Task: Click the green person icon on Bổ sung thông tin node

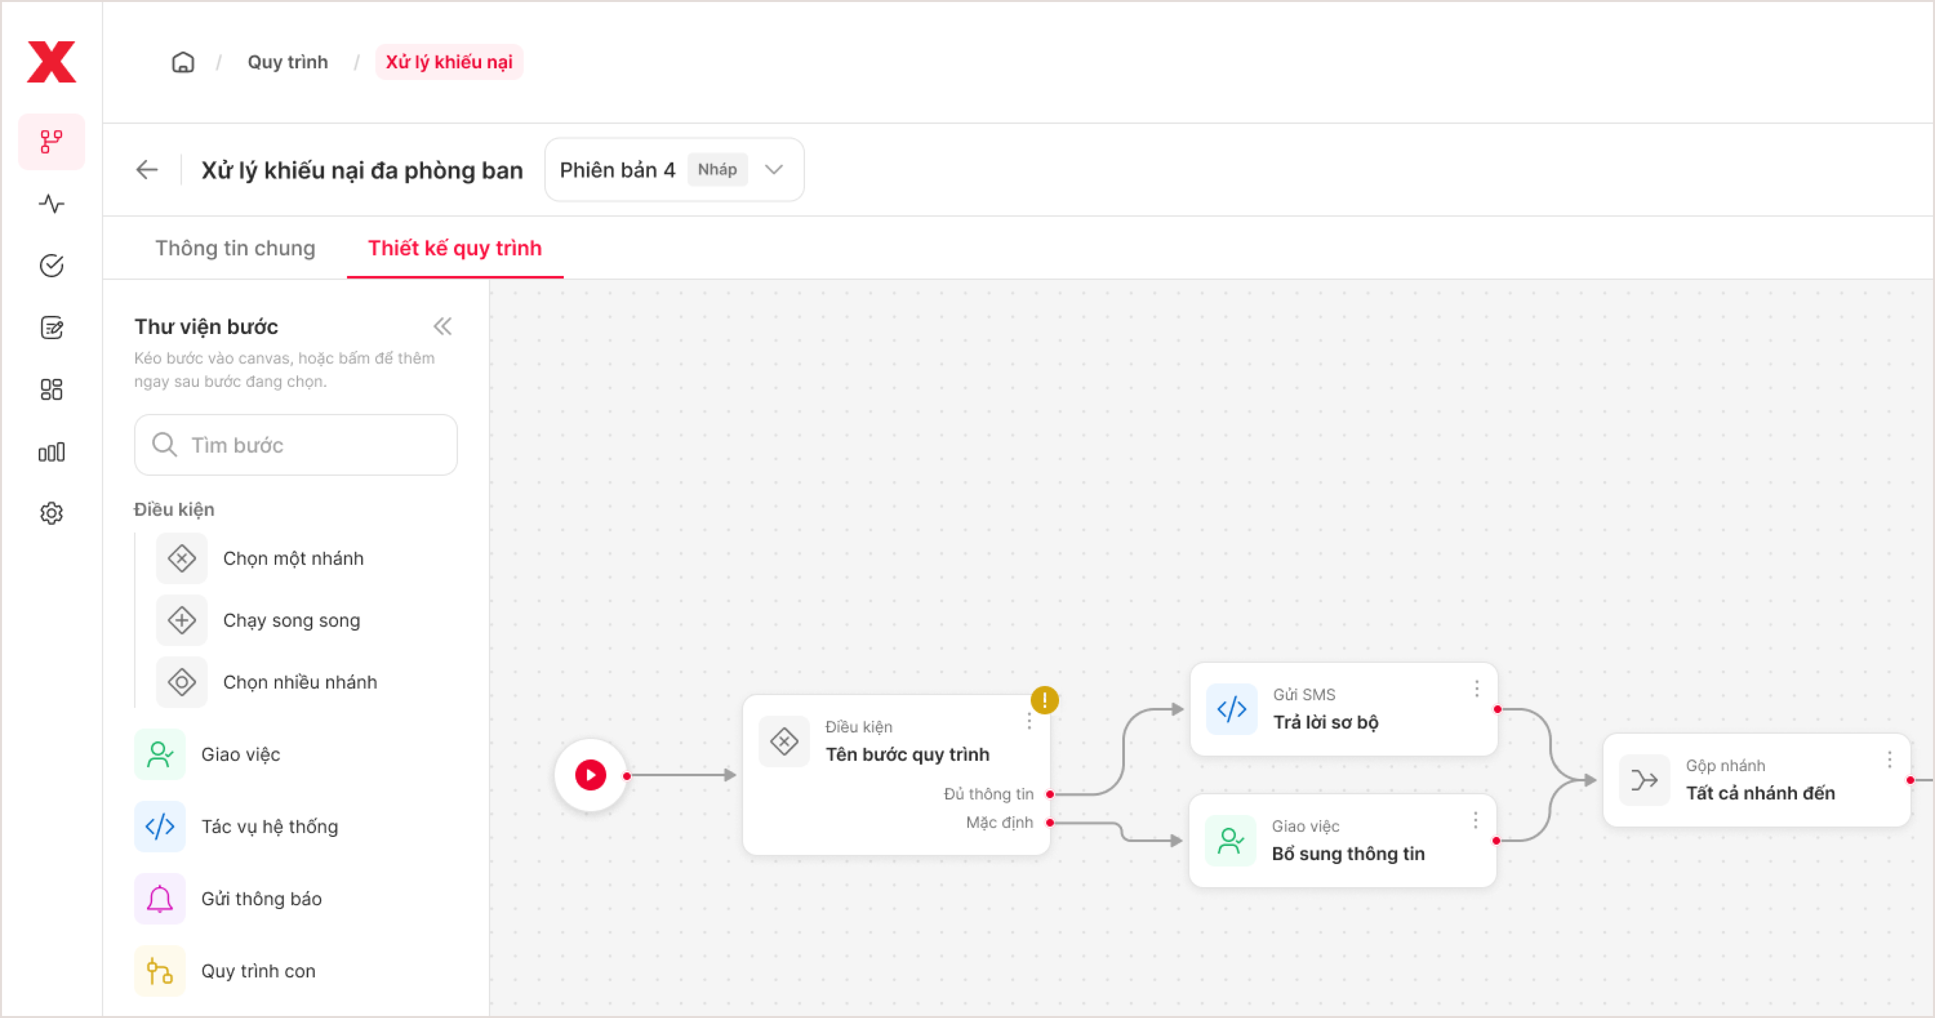Action: 1230,841
